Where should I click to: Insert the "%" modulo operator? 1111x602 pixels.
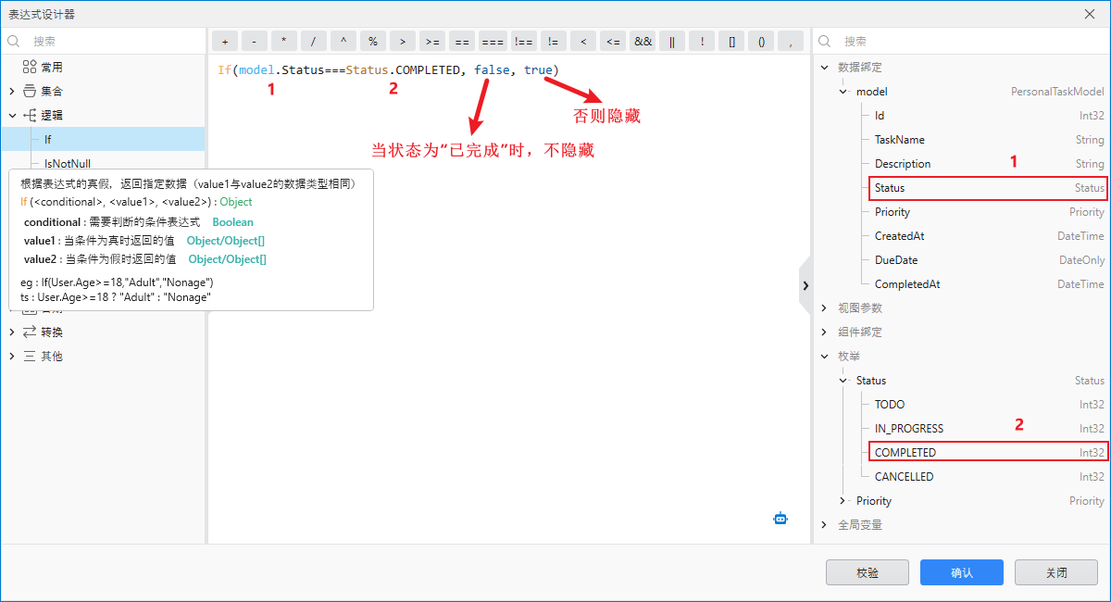(372, 41)
